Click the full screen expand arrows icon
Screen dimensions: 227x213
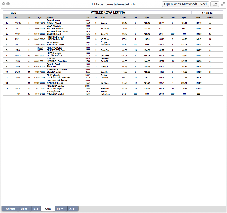click(223, 4)
